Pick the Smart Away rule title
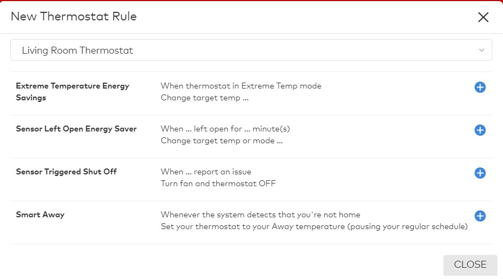 click(x=40, y=215)
